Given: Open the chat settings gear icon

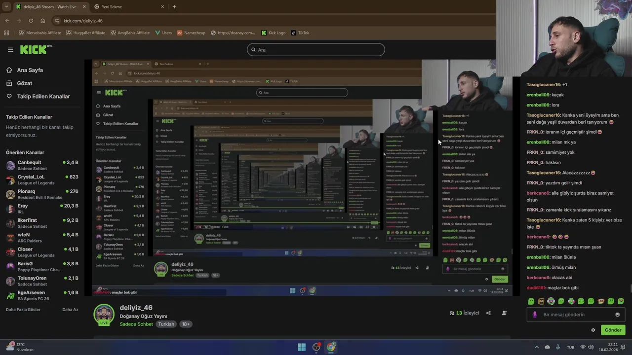Looking at the screenshot, I should pos(593,330).
